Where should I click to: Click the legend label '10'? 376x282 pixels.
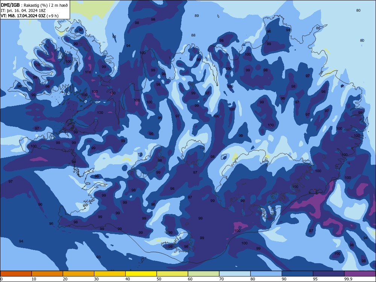(x=34, y=279)
